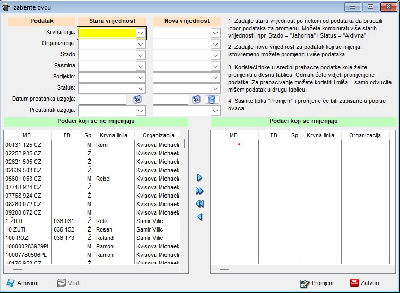Click the single left arrow move button
Screen dimensions: 400x293
199,217
